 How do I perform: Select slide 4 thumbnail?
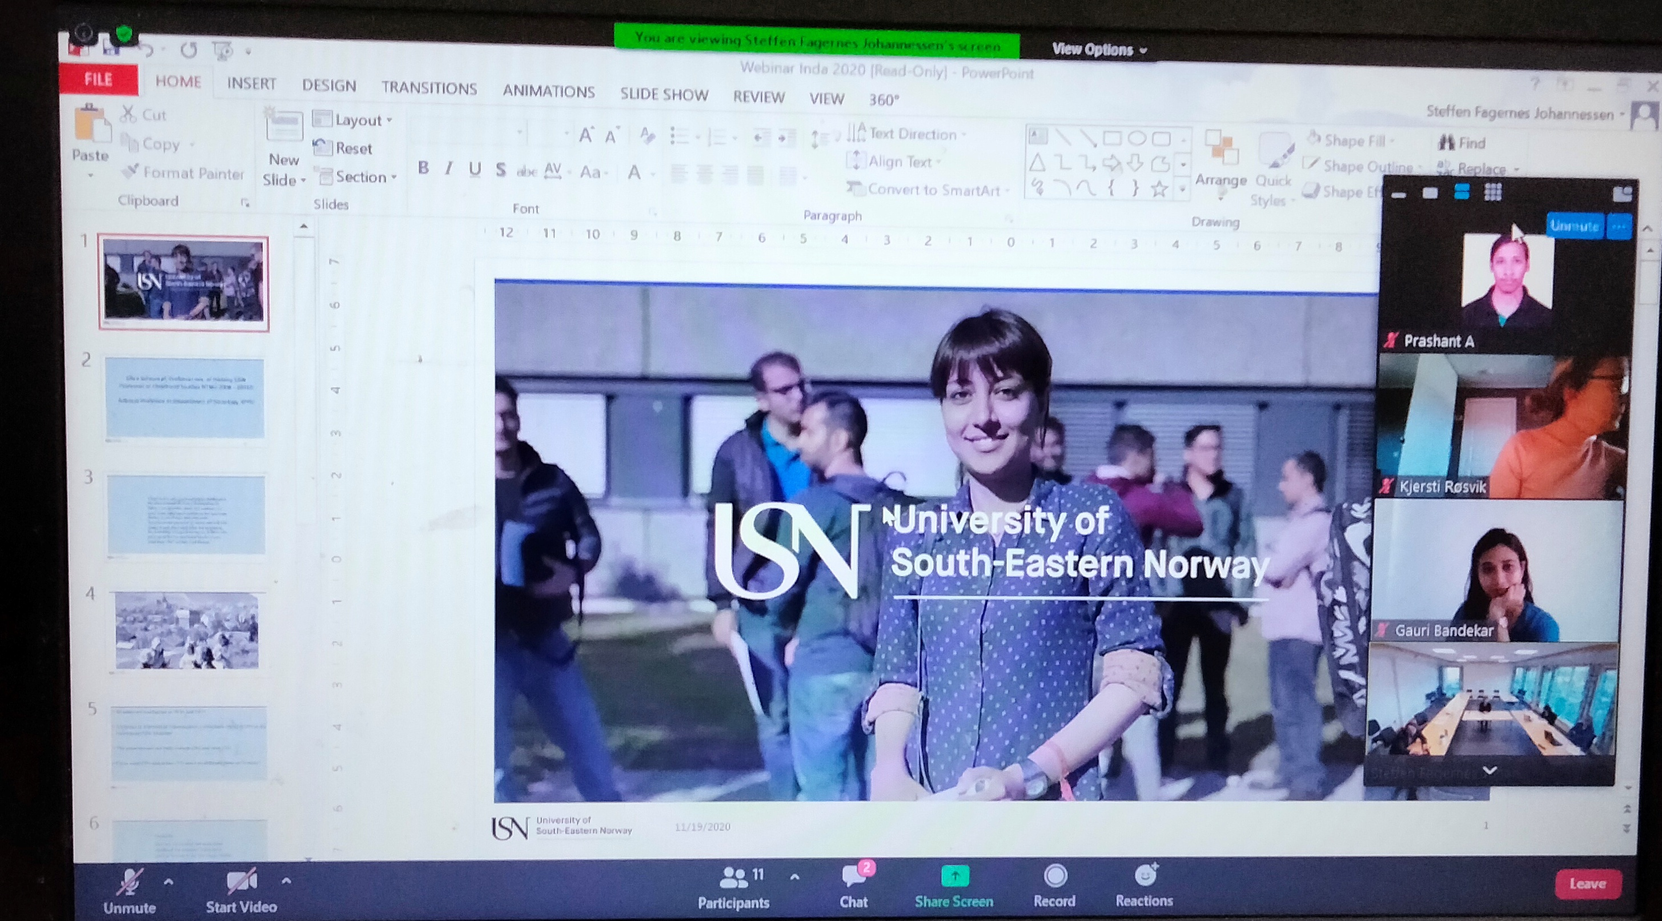(186, 630)
